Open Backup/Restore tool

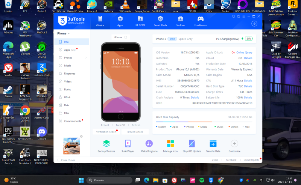[106, 146]
